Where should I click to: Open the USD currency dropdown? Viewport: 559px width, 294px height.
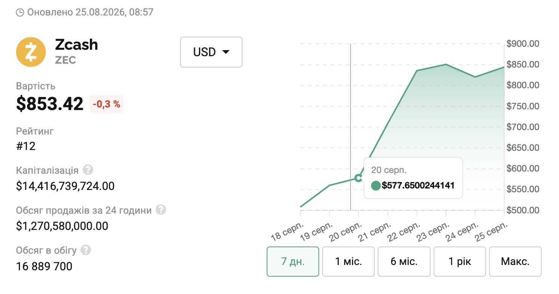tap(211, 52)
